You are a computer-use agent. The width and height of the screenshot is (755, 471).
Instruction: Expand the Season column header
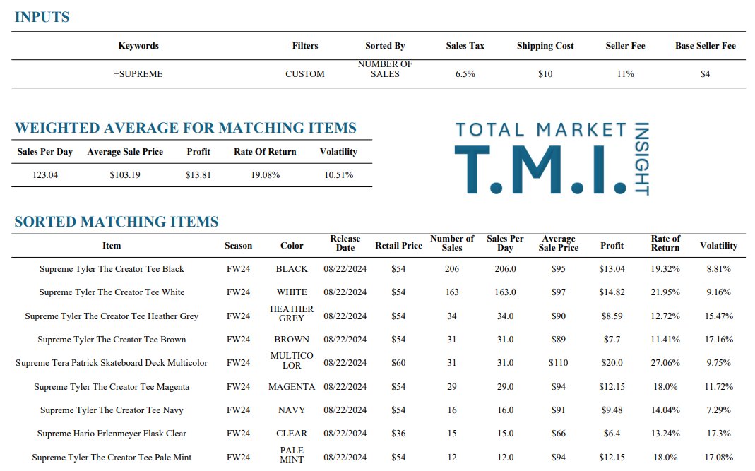(x=238, y=245)
